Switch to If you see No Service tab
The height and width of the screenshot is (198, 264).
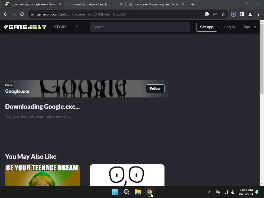click(156, 5)
